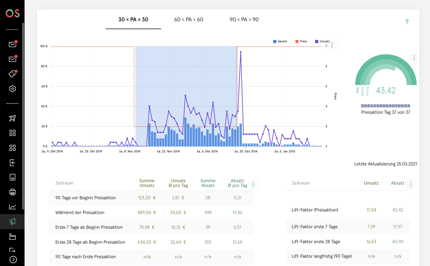430x266 pixels.
Task: Click the OS logo in the sidebar
Action: point(13,13)
